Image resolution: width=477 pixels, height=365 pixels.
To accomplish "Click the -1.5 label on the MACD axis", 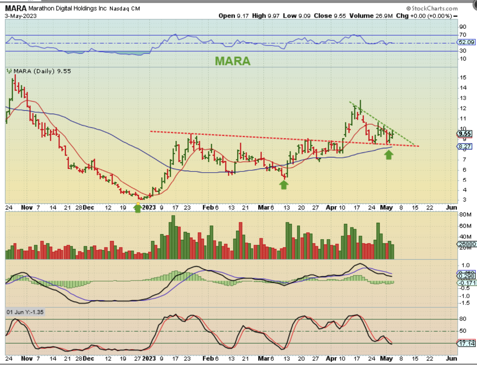I will tap(464, 303).
